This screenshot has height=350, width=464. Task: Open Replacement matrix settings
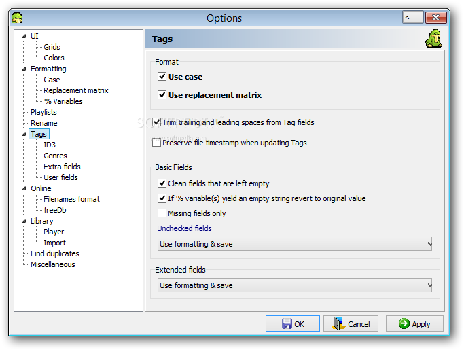(76, 90)
